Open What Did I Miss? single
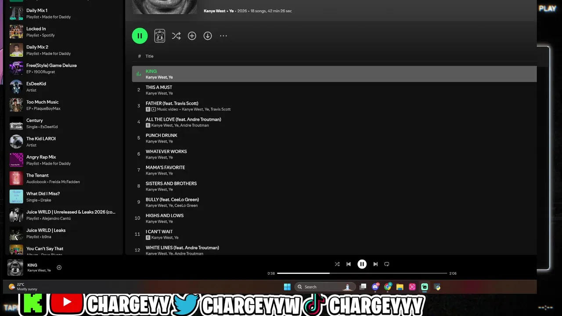 pos(64,197)
